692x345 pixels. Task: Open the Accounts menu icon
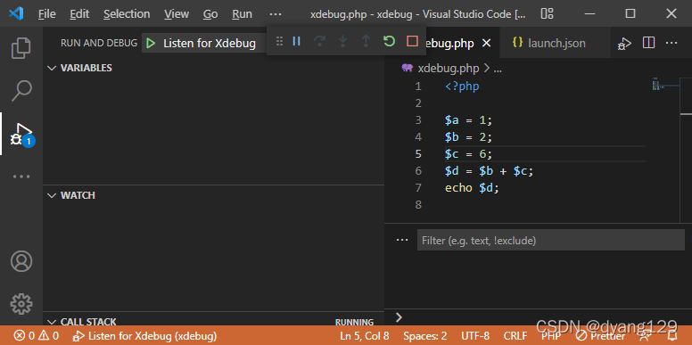(21, 261)
